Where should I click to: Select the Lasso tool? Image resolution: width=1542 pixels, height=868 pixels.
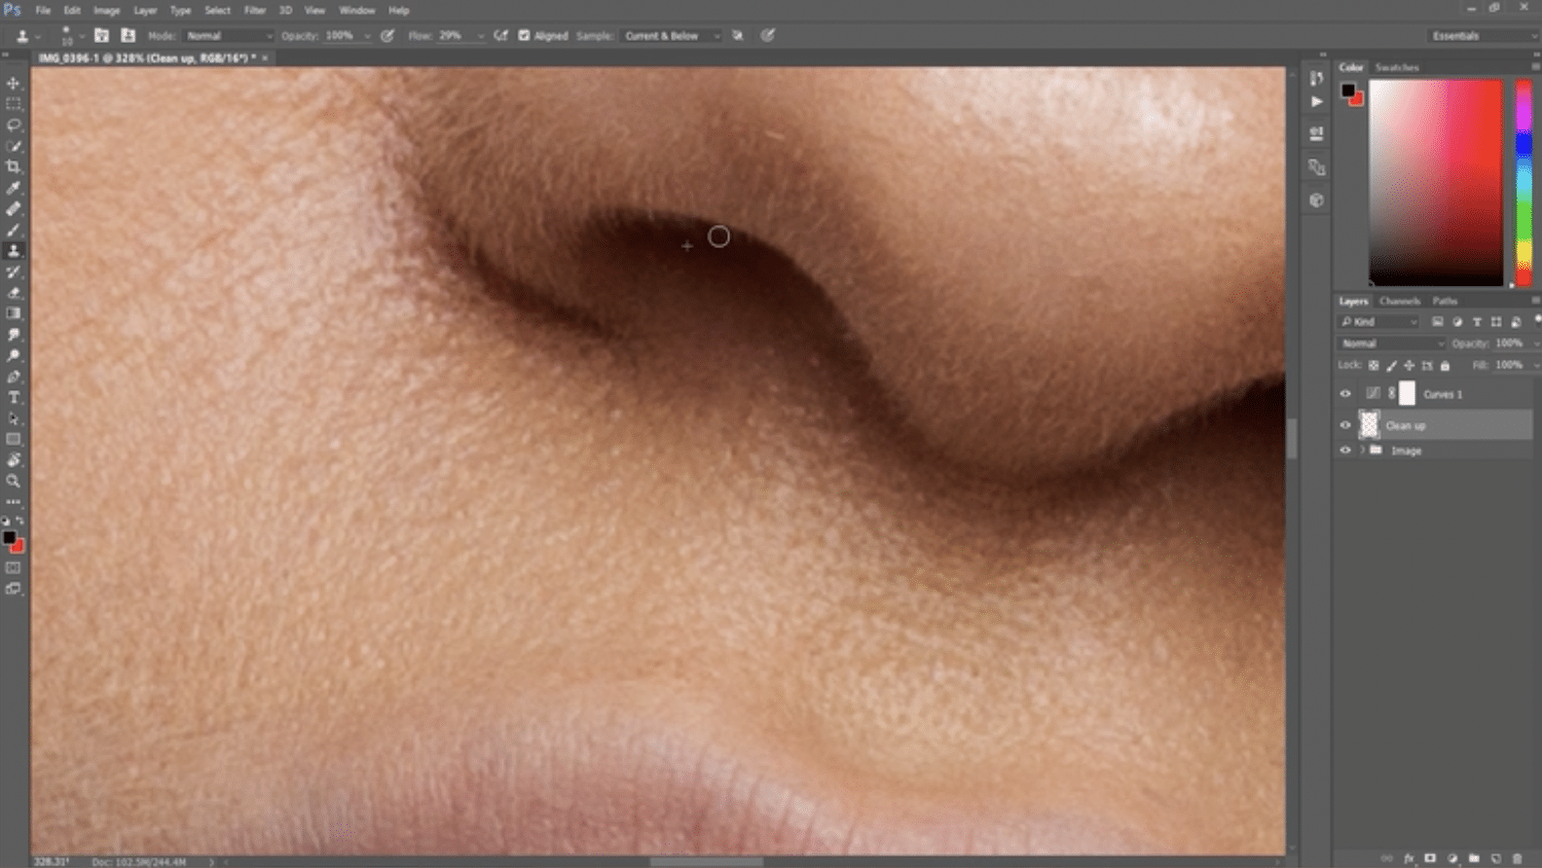click(14, 125)
